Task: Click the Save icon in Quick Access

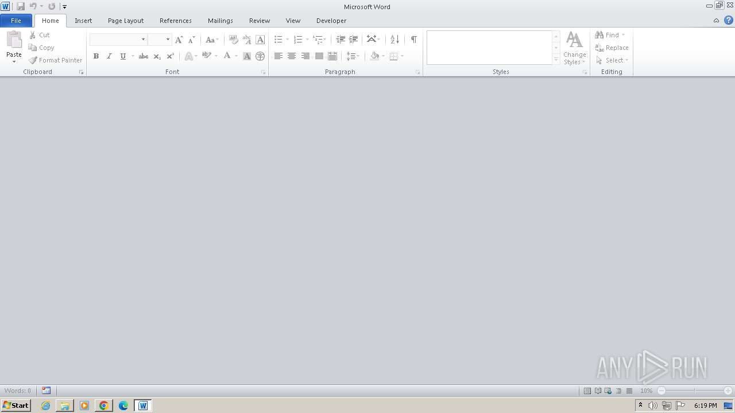Action: (21, 6)
